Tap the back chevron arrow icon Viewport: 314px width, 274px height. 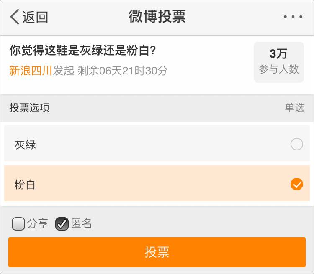(x=15, y=17)
